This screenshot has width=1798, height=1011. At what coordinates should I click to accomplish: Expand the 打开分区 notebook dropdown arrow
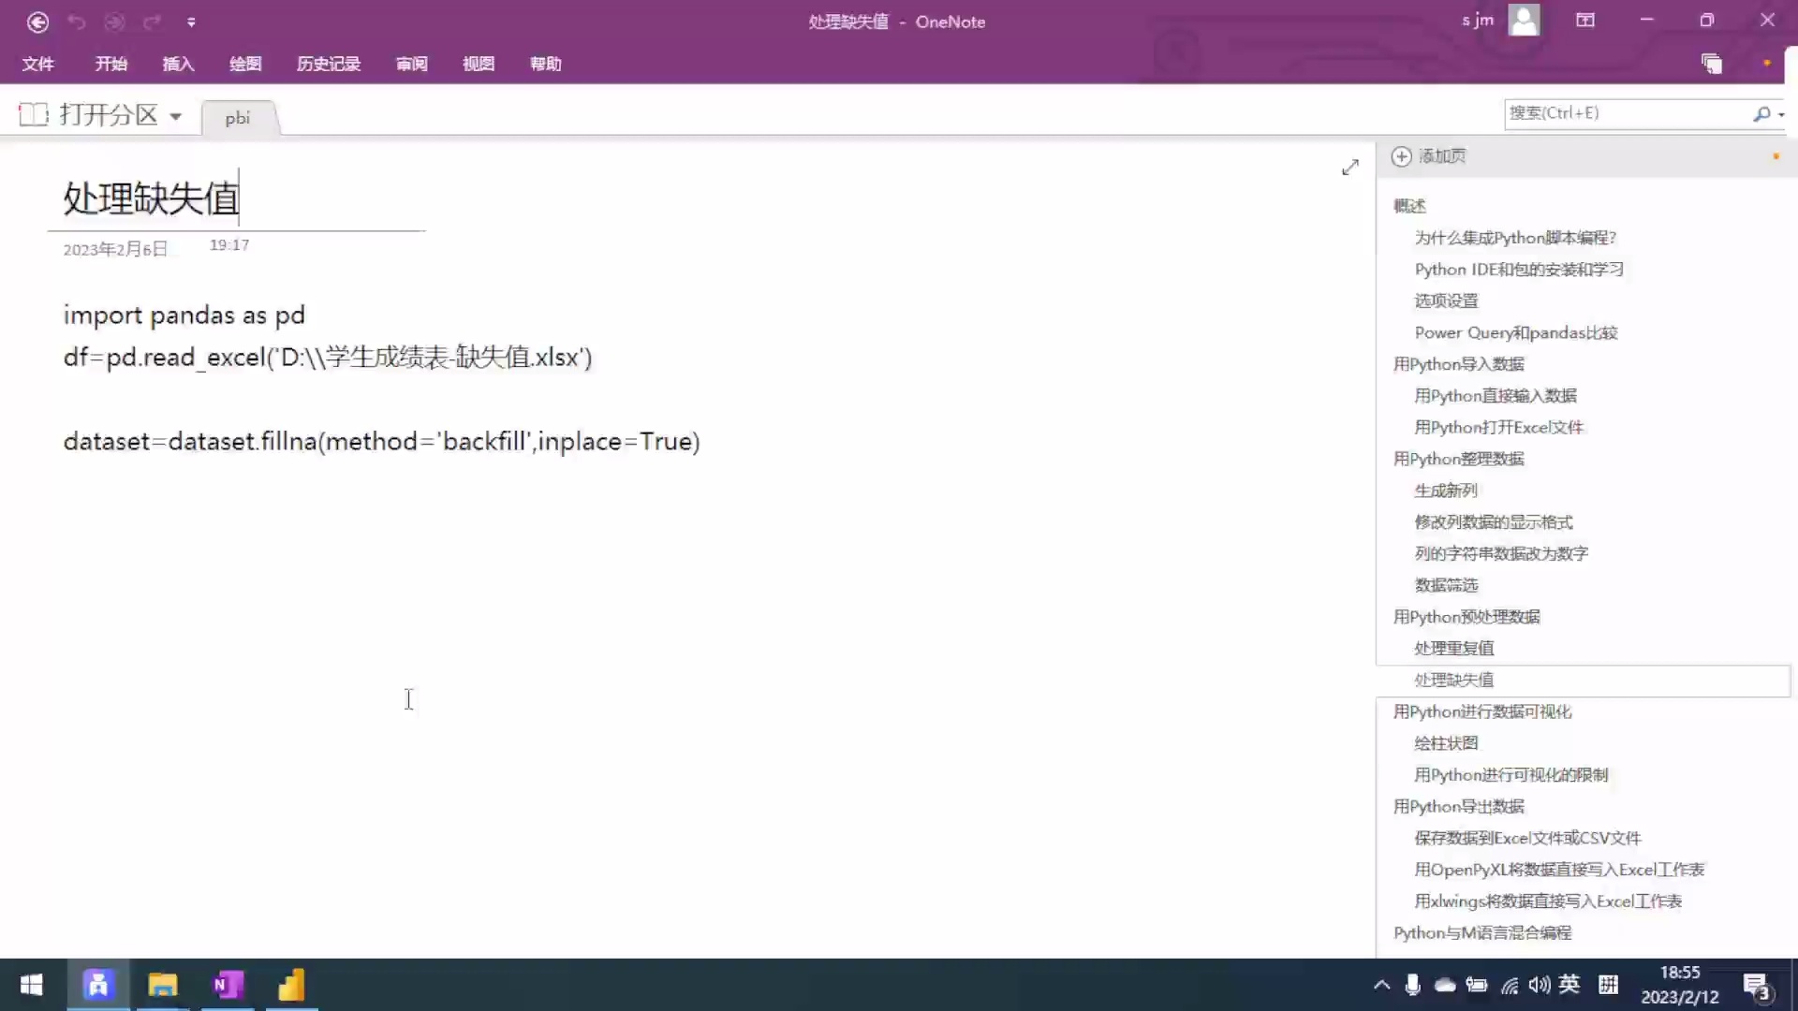[x=177, y=114]
